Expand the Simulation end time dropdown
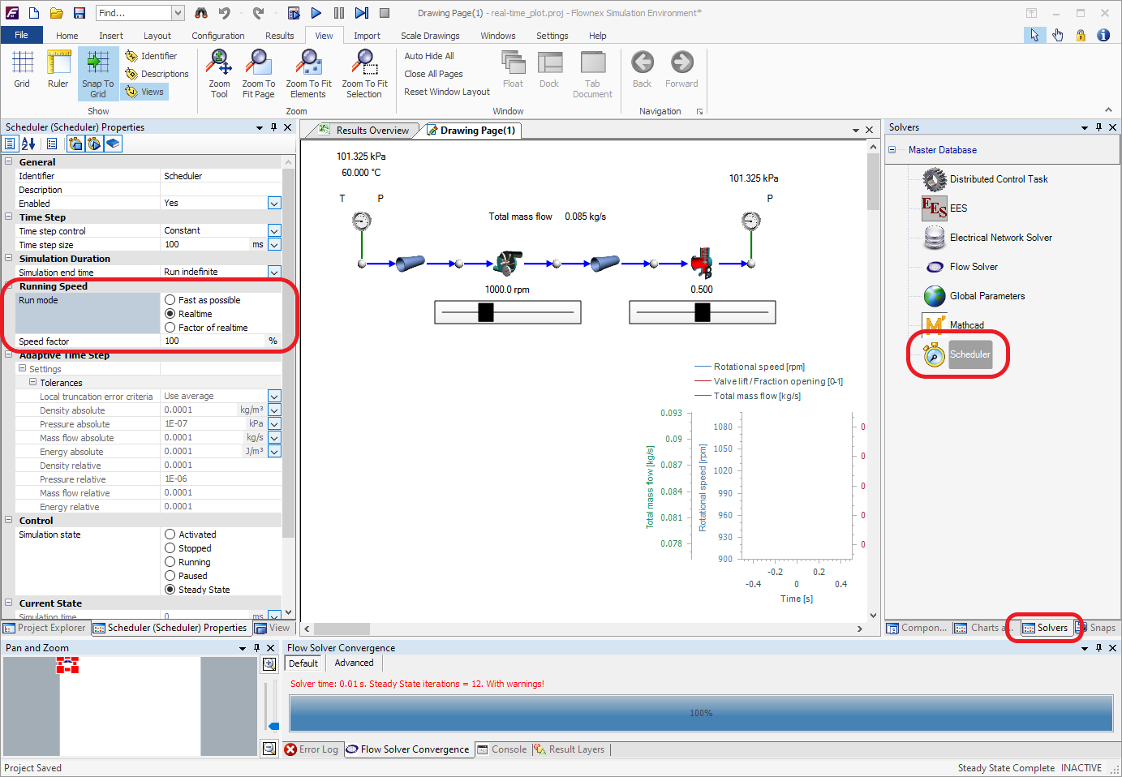 click(x=274, y=273)
